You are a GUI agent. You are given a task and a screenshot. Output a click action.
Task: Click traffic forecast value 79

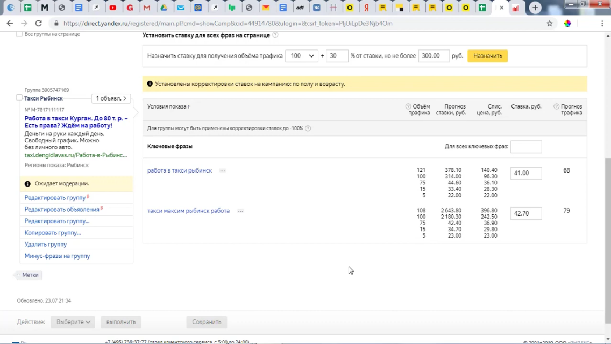click(x=566, y=211)
